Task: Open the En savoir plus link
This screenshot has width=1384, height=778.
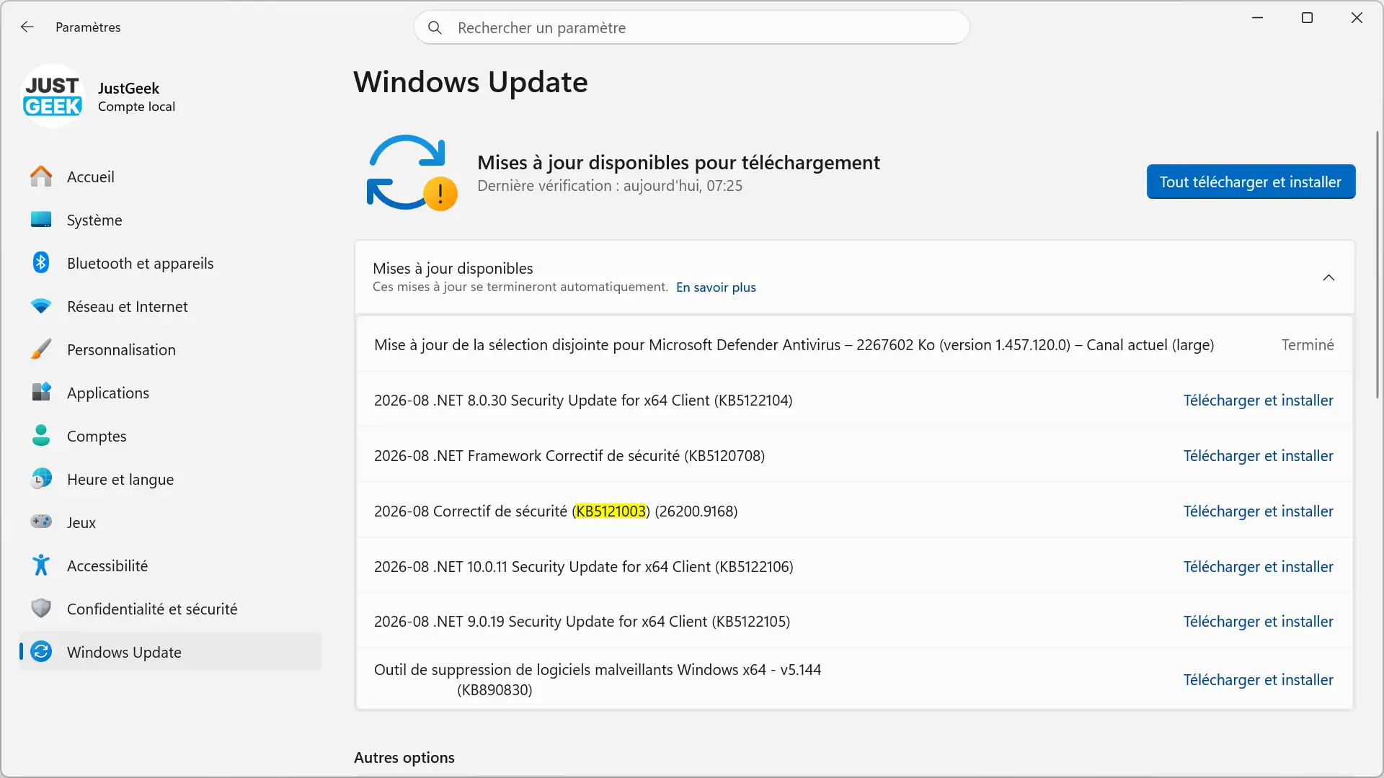Action: click(x=716, y=287)
